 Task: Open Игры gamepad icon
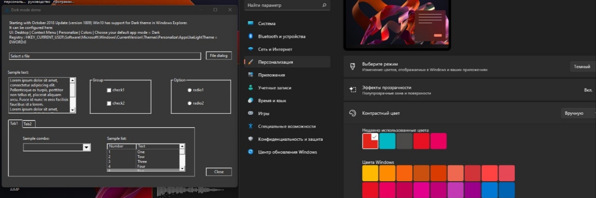(x=250, y=113)
